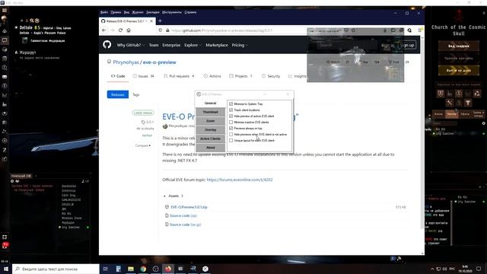Click the clothing shirt icon in station services
Screen dimensions: 487x274
[468, 103]
